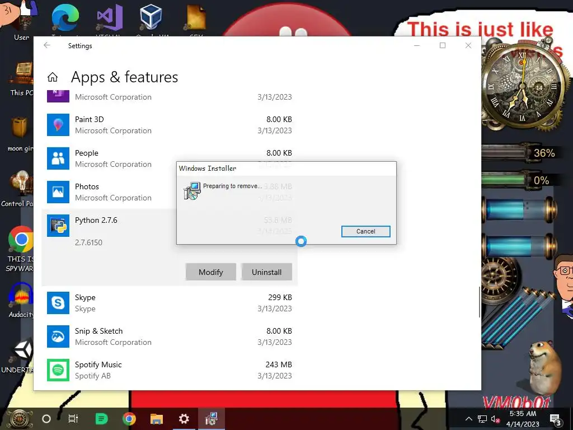Click the muted volume tray icon

coord(496,419)
